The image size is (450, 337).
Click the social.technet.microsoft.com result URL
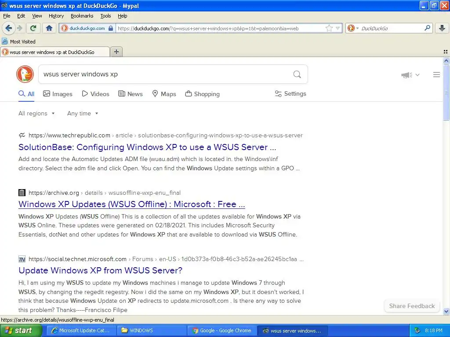coord(166,259)
